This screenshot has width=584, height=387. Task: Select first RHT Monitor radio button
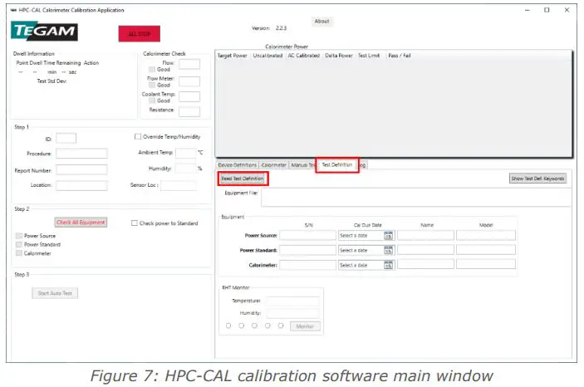[x=228, y=326]
